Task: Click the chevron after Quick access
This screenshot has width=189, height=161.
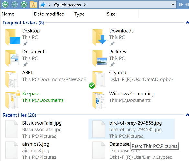Action: click(85, 5)
